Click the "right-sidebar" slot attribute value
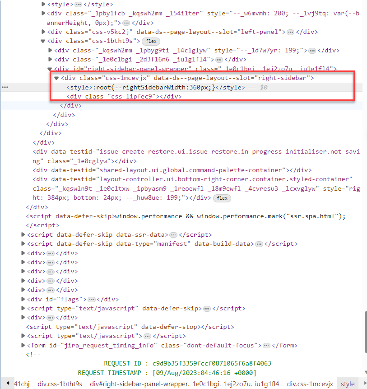The height and width of the screenshot is (389, 367). [x=282, y=78]
